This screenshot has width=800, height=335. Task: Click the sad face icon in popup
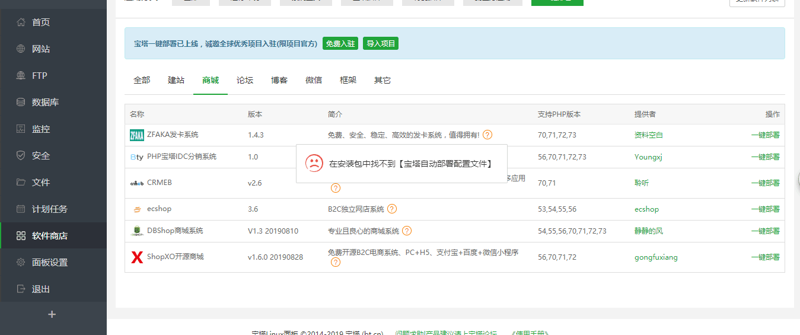point(314,163)
